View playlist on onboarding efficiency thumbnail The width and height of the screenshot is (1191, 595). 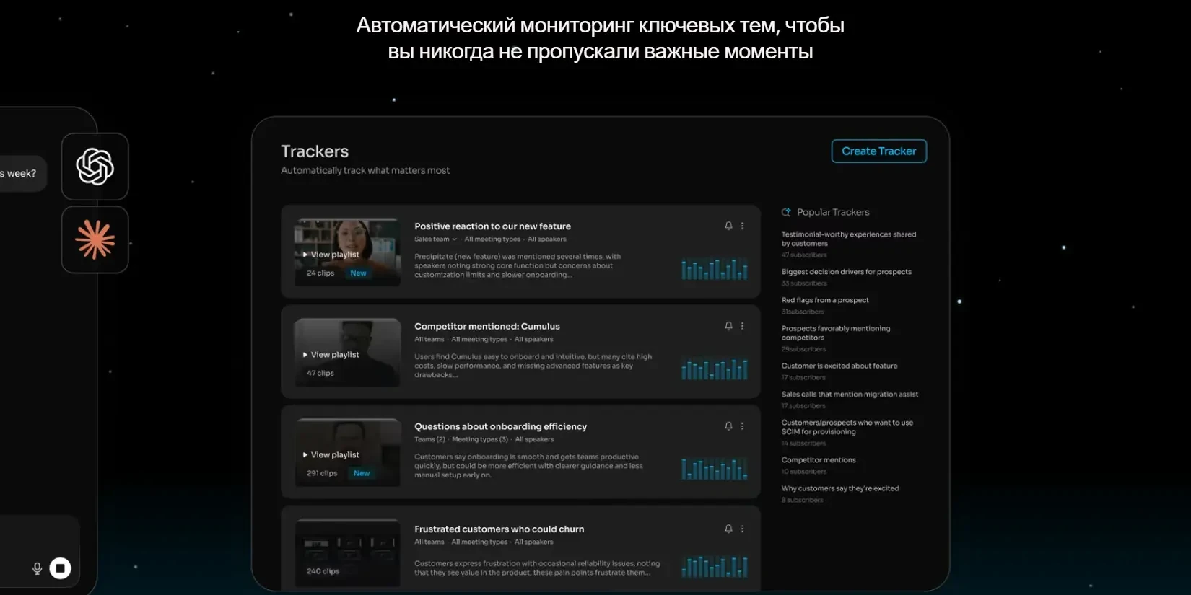[x=331, y=455]
